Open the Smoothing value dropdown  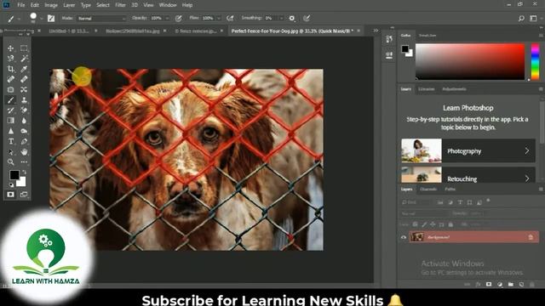[x=281, y=18]
